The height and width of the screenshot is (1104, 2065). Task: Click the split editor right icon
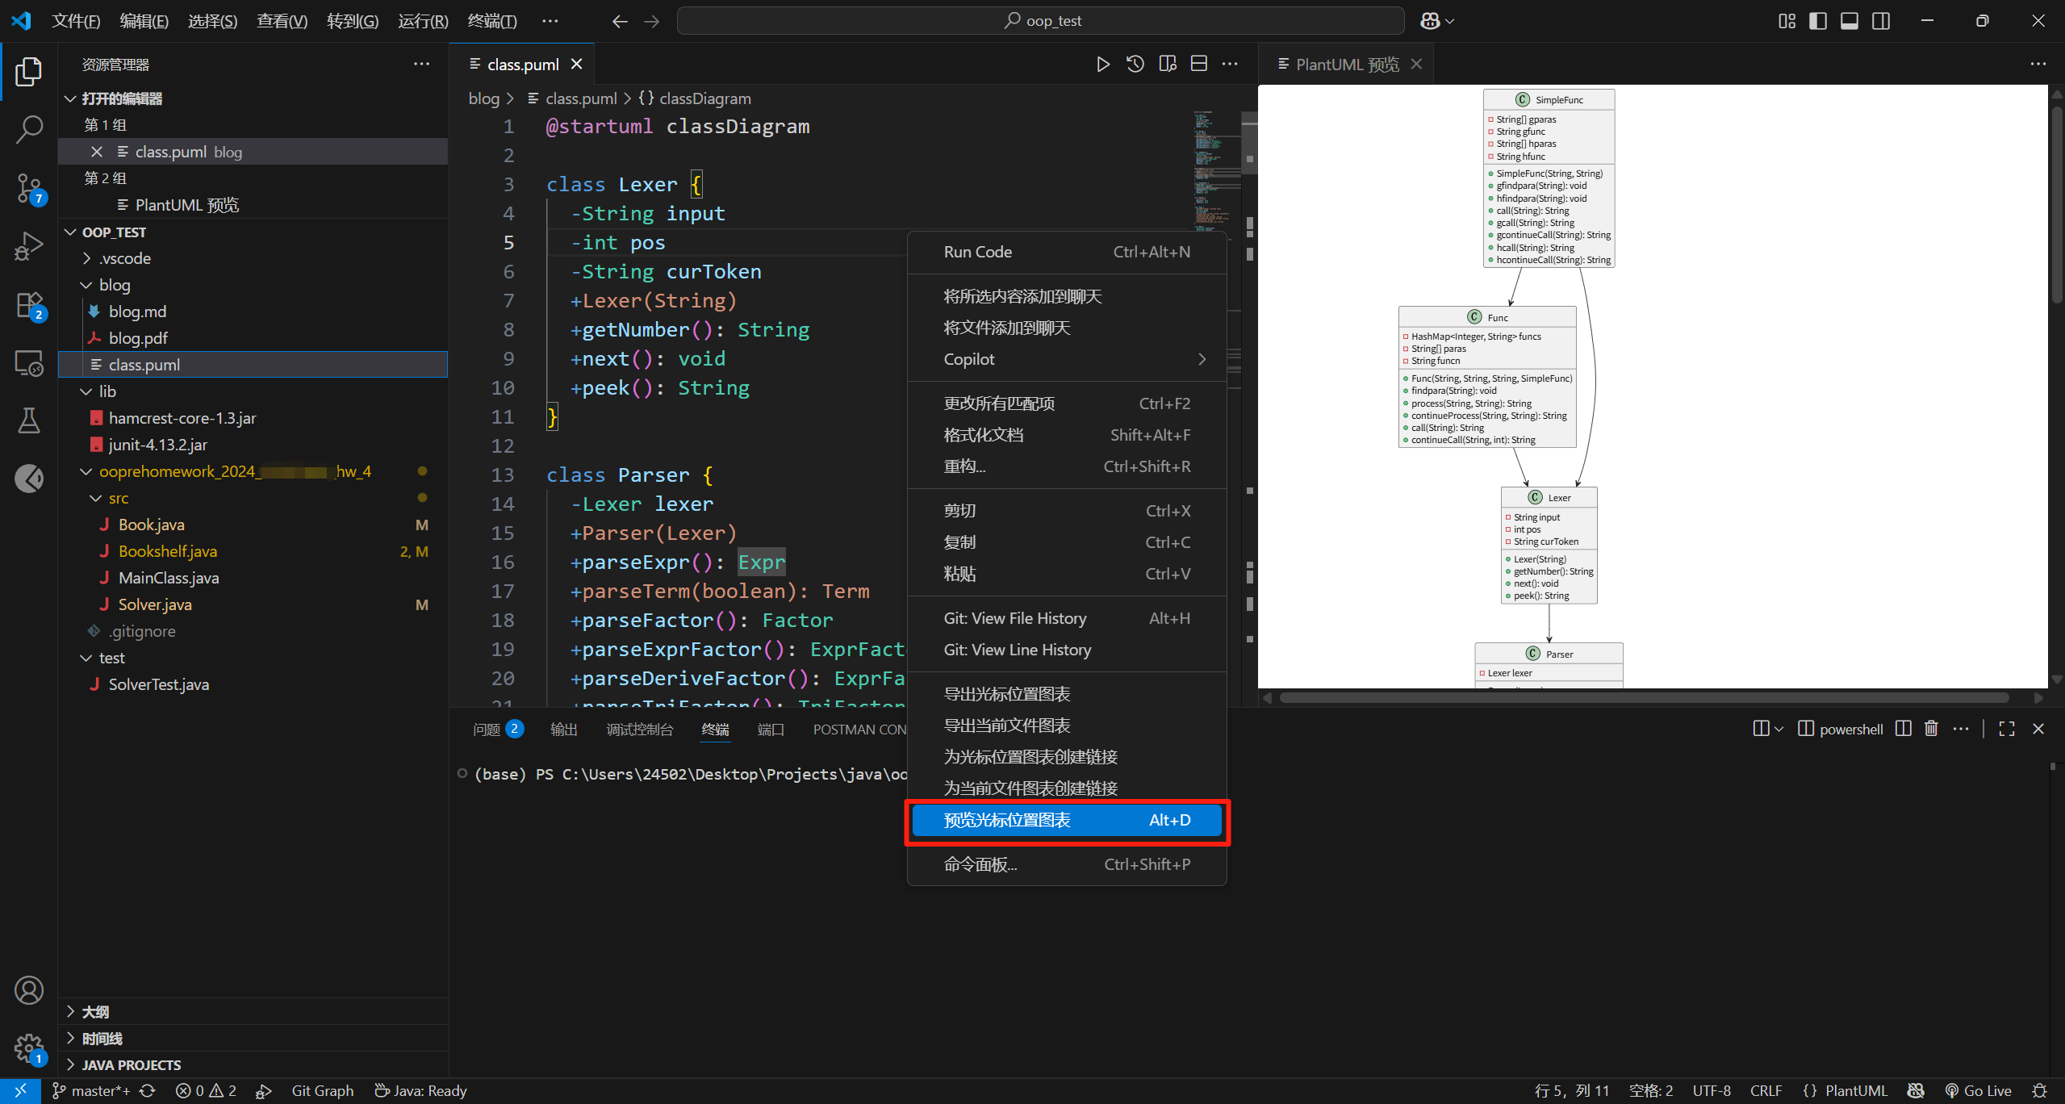click(x=1198, y=64)
